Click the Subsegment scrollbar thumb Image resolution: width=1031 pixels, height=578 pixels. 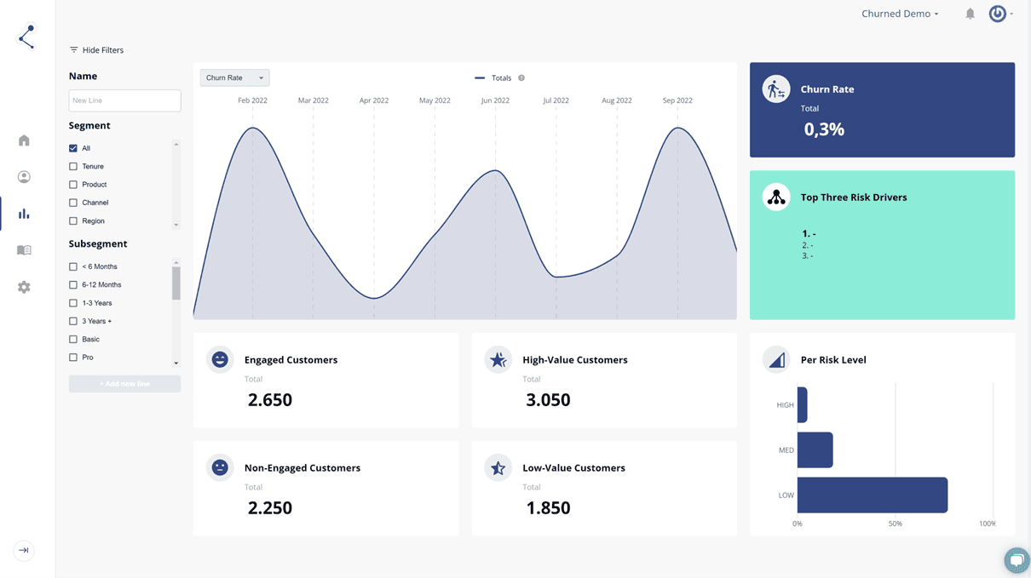point(176,283)
